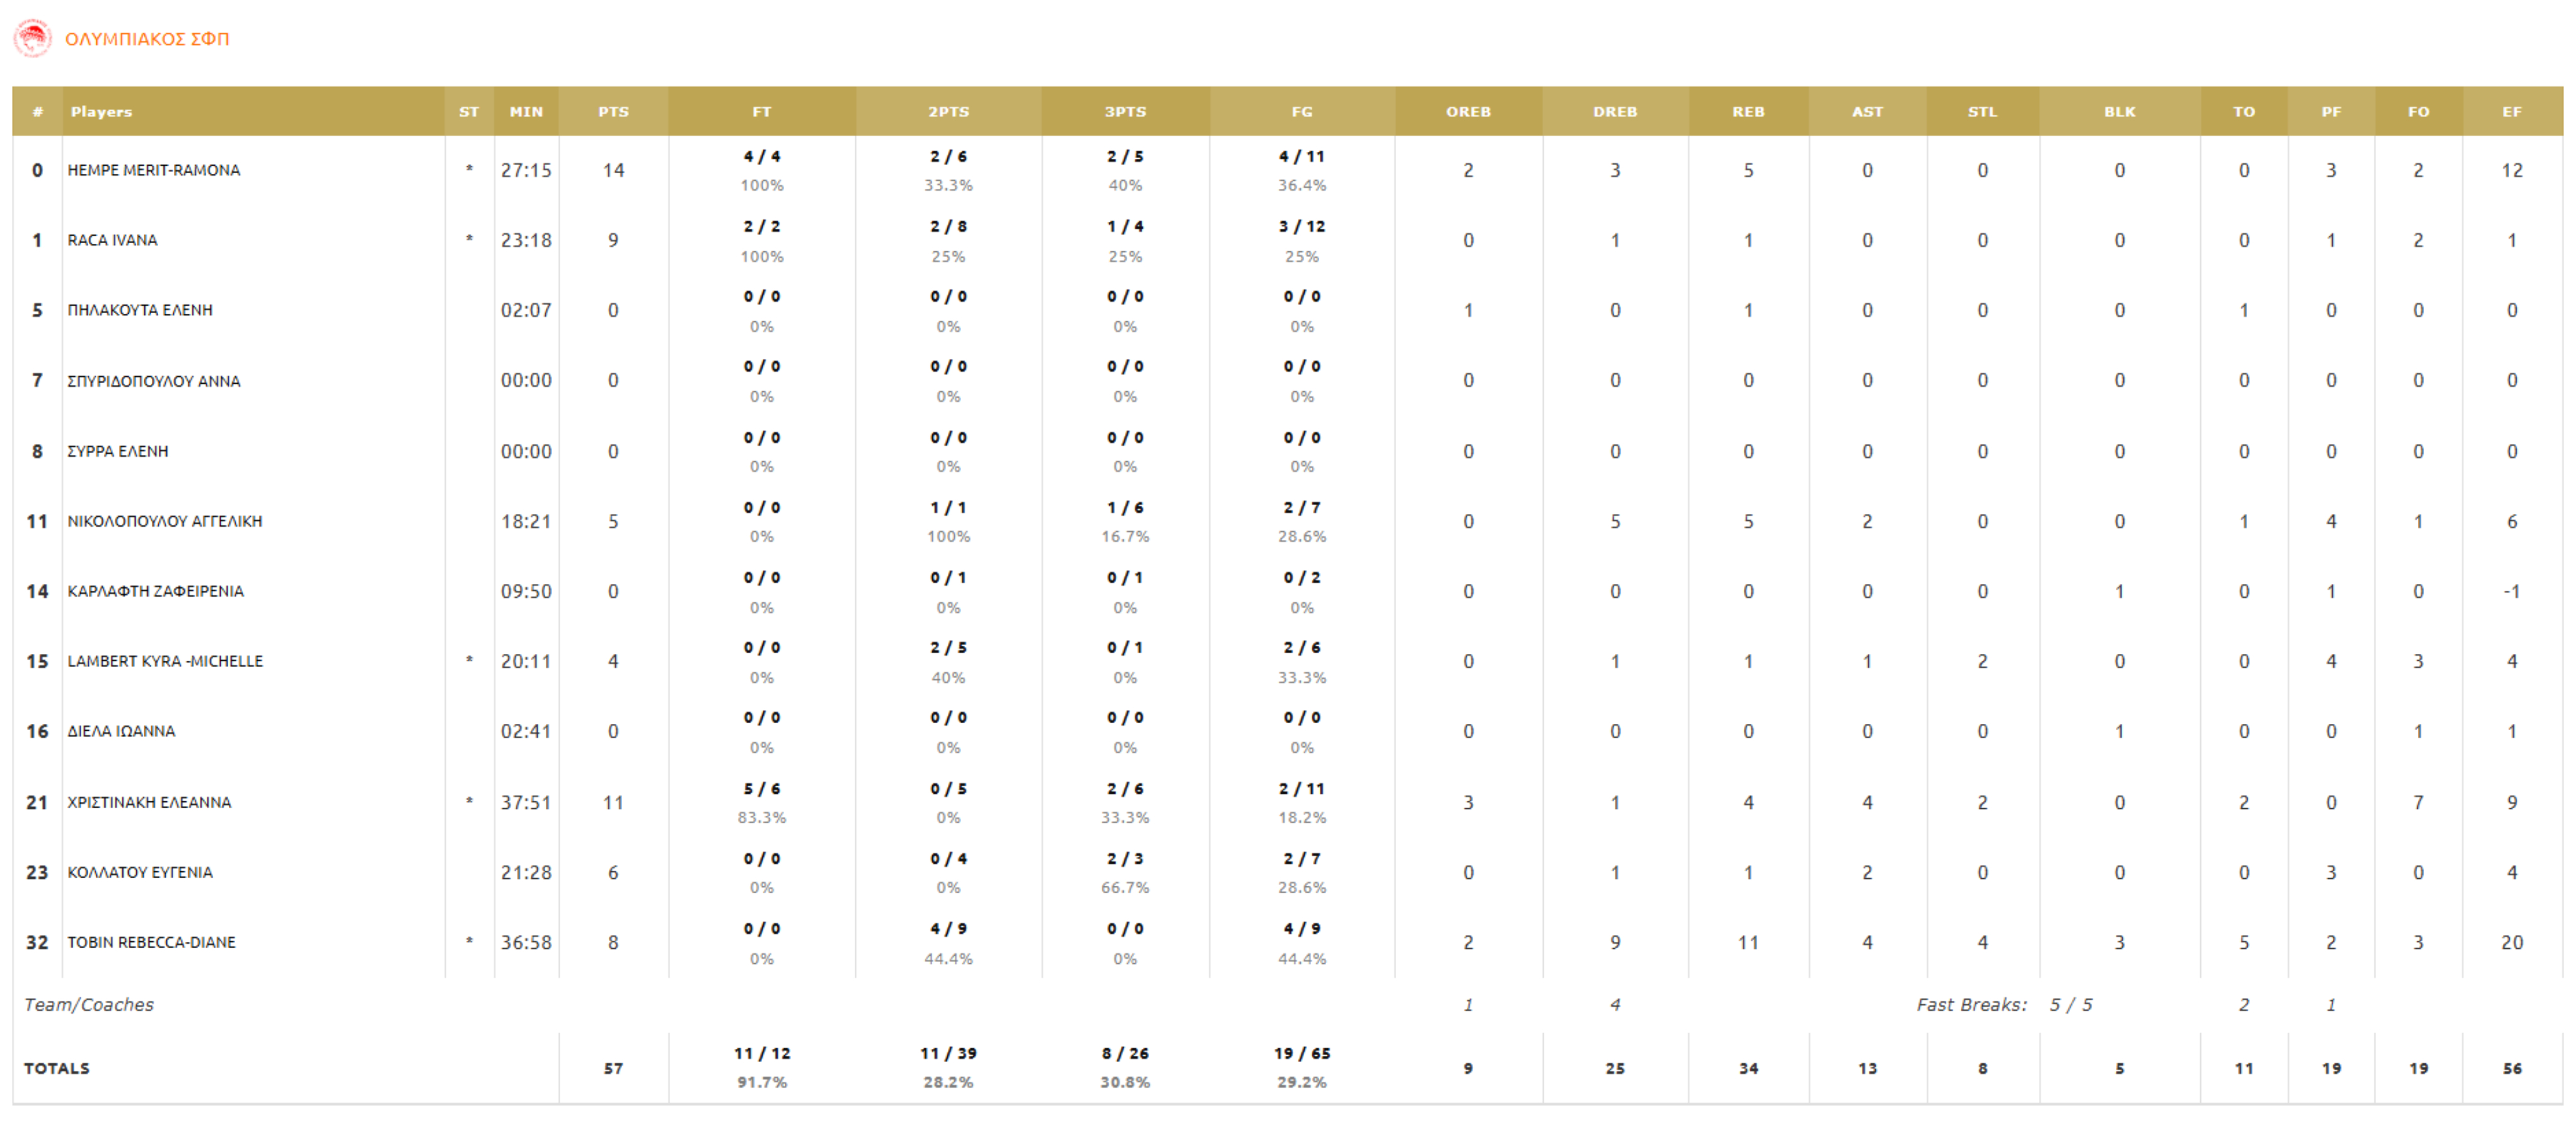This screenshot has width=2576, height=1122.
Task: Click the Olympiacos team logo icon
Action: click(32, 38)
